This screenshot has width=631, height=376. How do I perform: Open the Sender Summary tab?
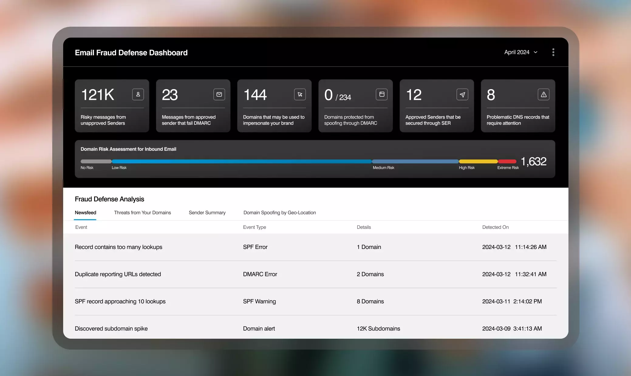coord(207,213)
